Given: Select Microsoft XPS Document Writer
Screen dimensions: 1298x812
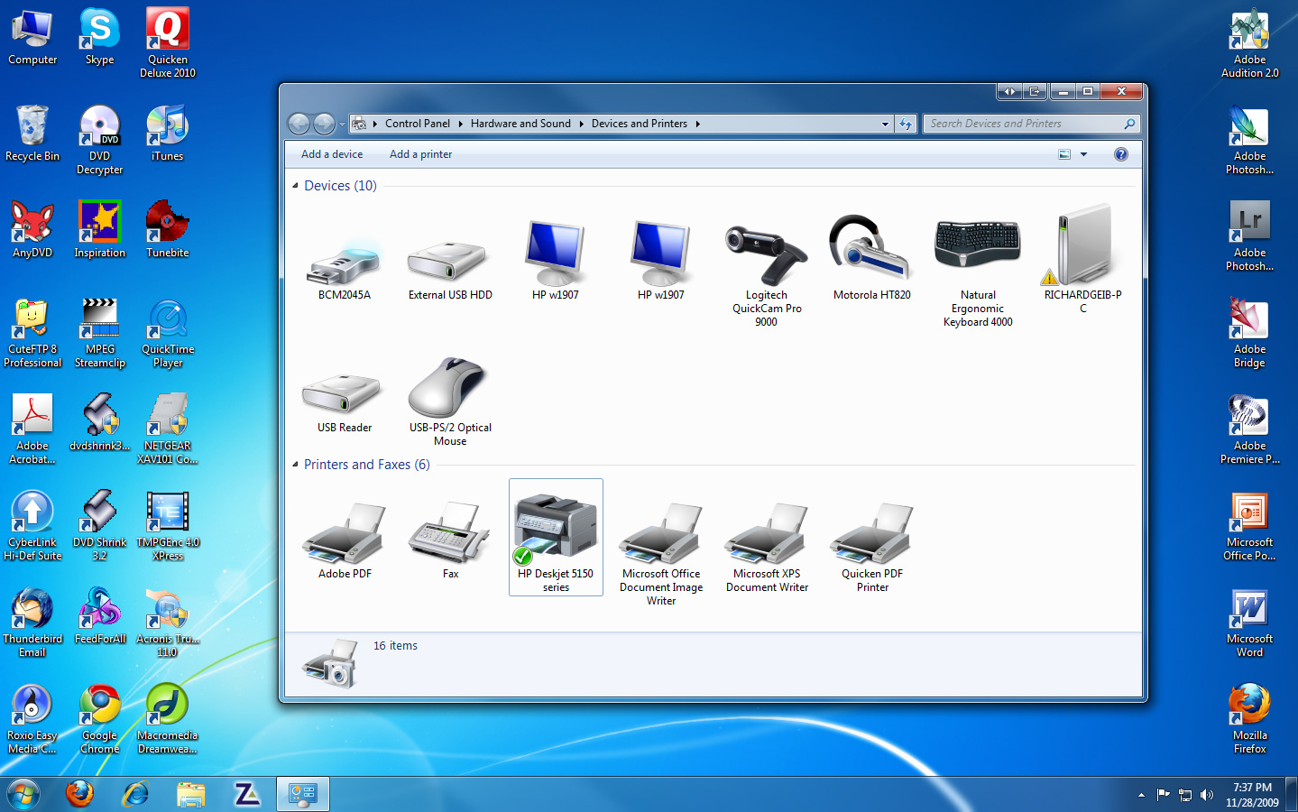Looking at the screenshot, I should [x=767, y=546].
